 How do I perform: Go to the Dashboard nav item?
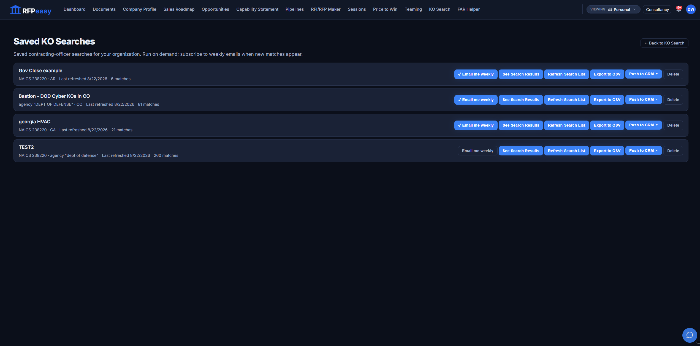coord(74,9)
